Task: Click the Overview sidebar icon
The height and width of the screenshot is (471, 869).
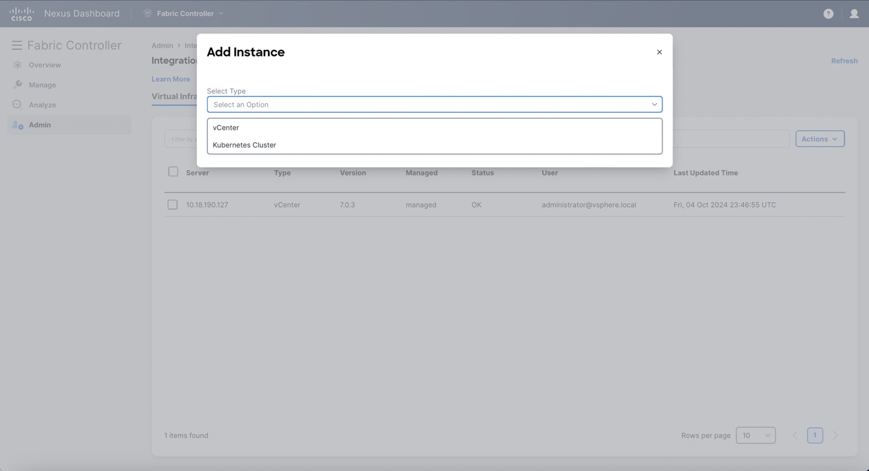Action: [17, 65]
